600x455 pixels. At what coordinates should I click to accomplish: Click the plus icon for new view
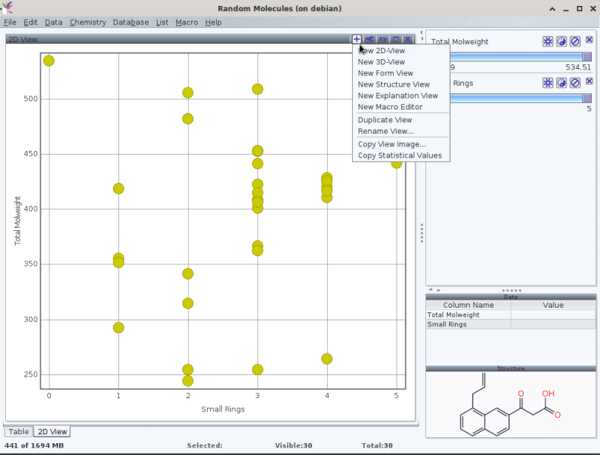click(x=357, y=39)
